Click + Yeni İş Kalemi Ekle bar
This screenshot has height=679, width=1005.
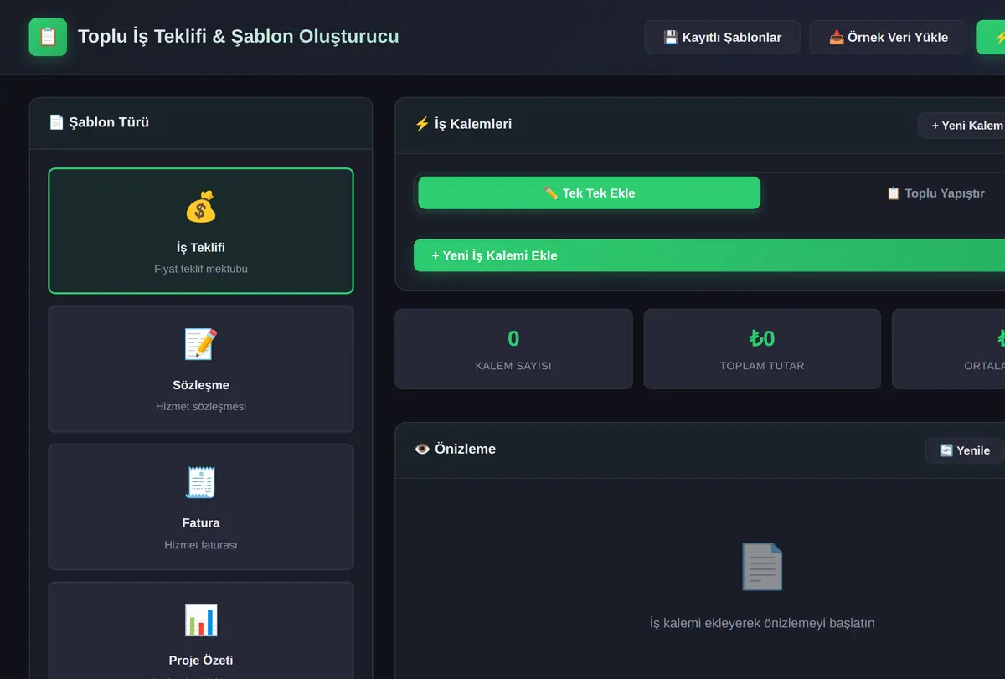(x=709, y=255)
